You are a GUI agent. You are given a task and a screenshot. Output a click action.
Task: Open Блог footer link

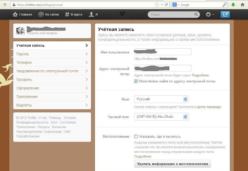pos(54,122)
